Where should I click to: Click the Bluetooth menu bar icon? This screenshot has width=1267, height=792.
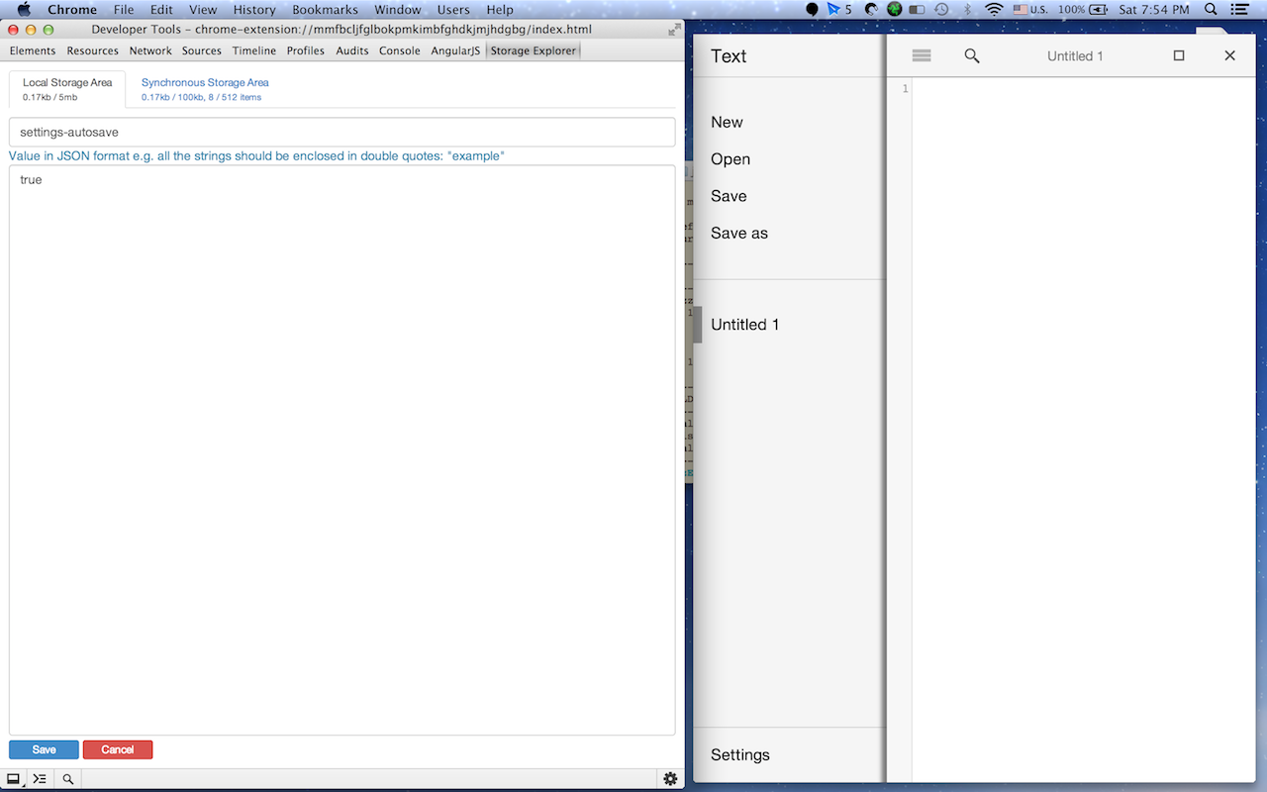point(968,9)
